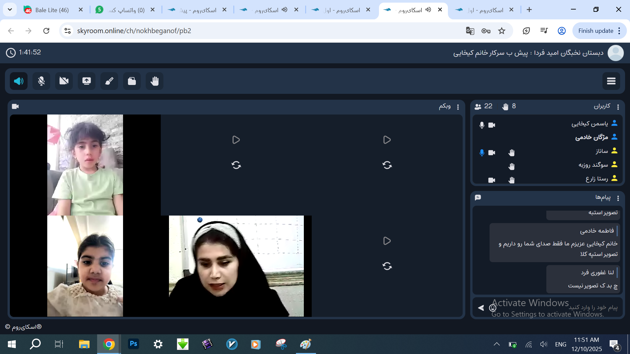Click the screen share icon
The height and width of the screenshot is (354, 630).
pos(87,81)
